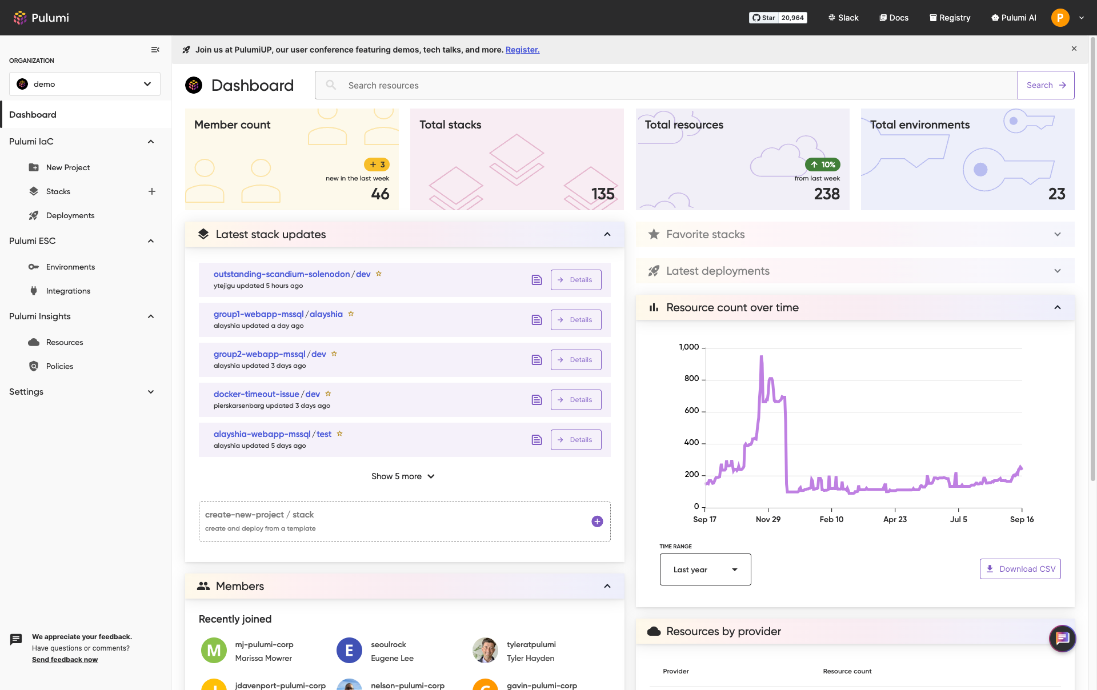Viewport: 1097px width, 690px height.
Task: Open the Slack link
Action: click(x=843, y=18)
